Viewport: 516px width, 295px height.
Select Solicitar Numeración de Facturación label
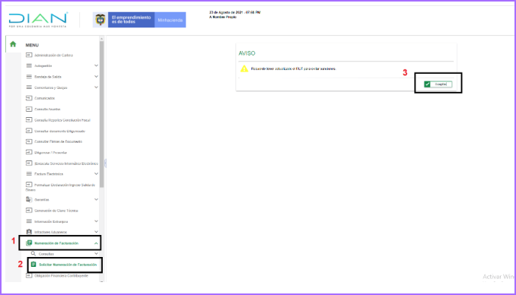click(68, 265)
